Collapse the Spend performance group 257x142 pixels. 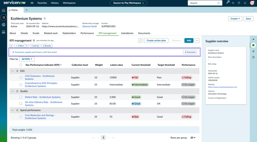[13, 110]
